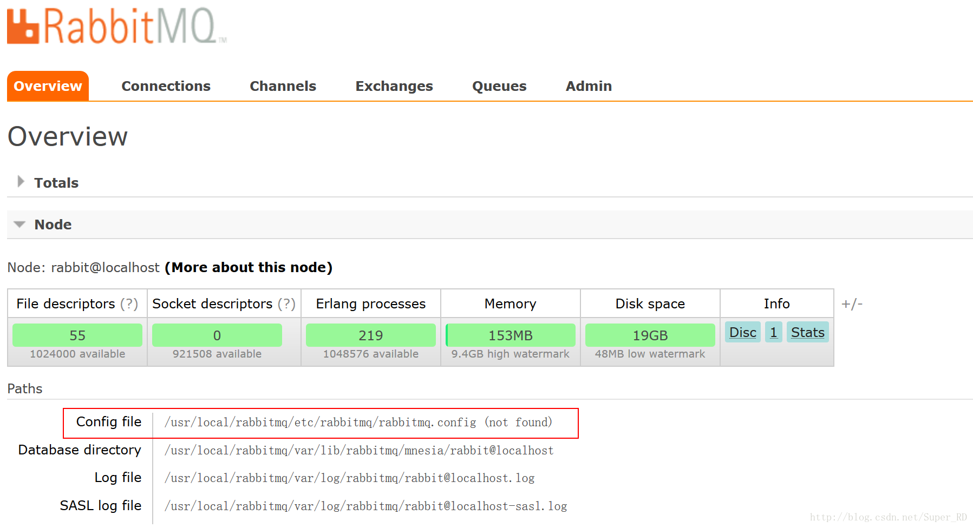Click the 48MB low watermark text
This screenshot has width=973, height=528.
coord(650,354)
